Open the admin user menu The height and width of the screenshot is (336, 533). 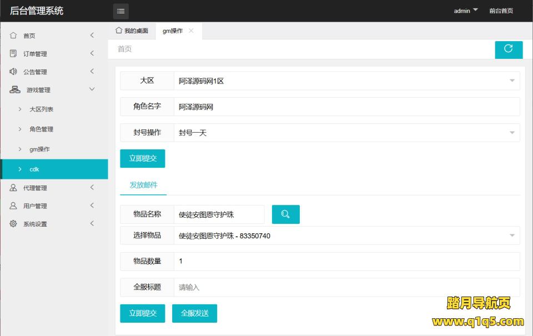[x=465, y=11]
